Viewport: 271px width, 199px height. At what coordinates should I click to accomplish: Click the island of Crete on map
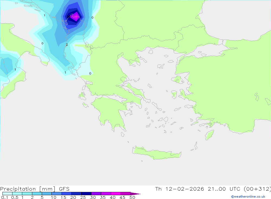click(156, 153)
